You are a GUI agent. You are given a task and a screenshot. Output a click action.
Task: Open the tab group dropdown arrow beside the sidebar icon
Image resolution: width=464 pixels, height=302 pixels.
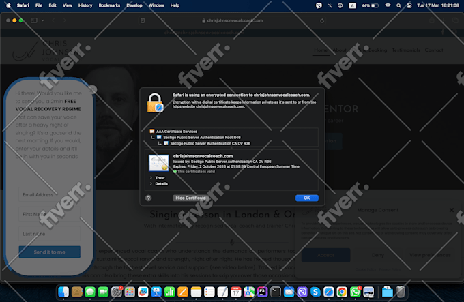point(42,20)
